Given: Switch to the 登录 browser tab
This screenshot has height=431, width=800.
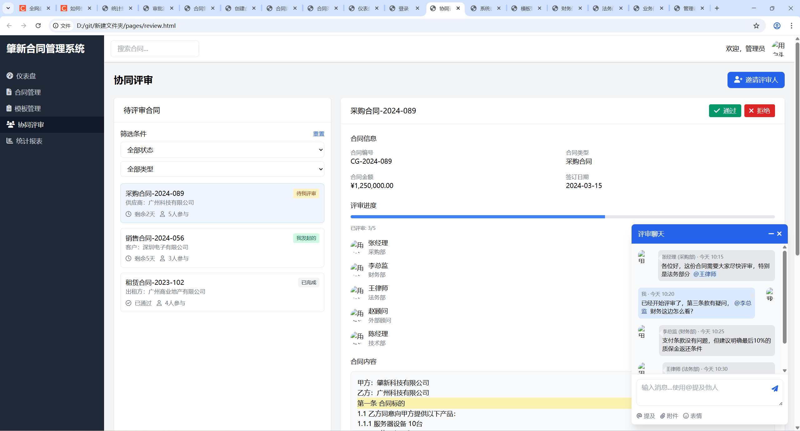Looking at the screenshot, I should coord(403,8).
